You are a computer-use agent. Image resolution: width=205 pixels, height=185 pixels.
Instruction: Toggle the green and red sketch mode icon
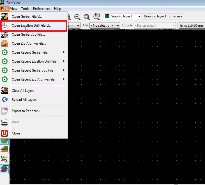tap(4, 149)
